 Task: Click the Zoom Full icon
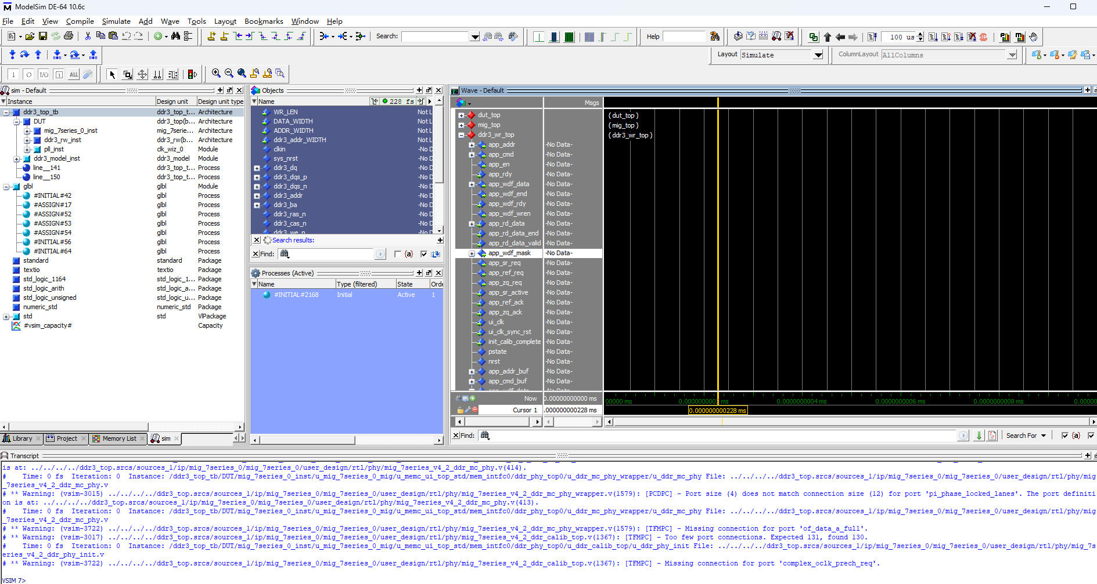[x=242, y=74]
